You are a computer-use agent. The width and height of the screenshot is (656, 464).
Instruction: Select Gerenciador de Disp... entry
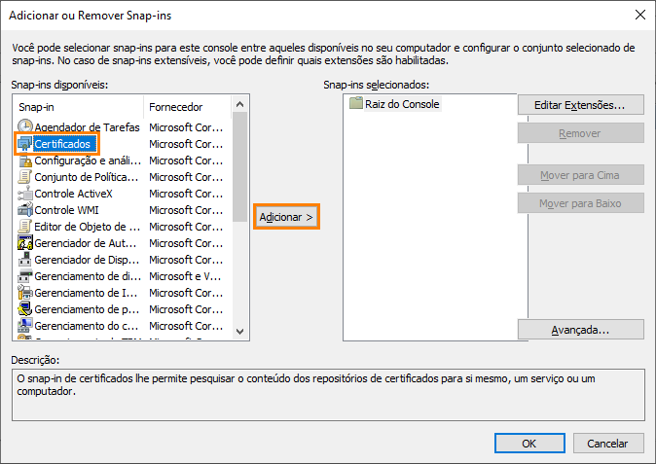point(87,260)
